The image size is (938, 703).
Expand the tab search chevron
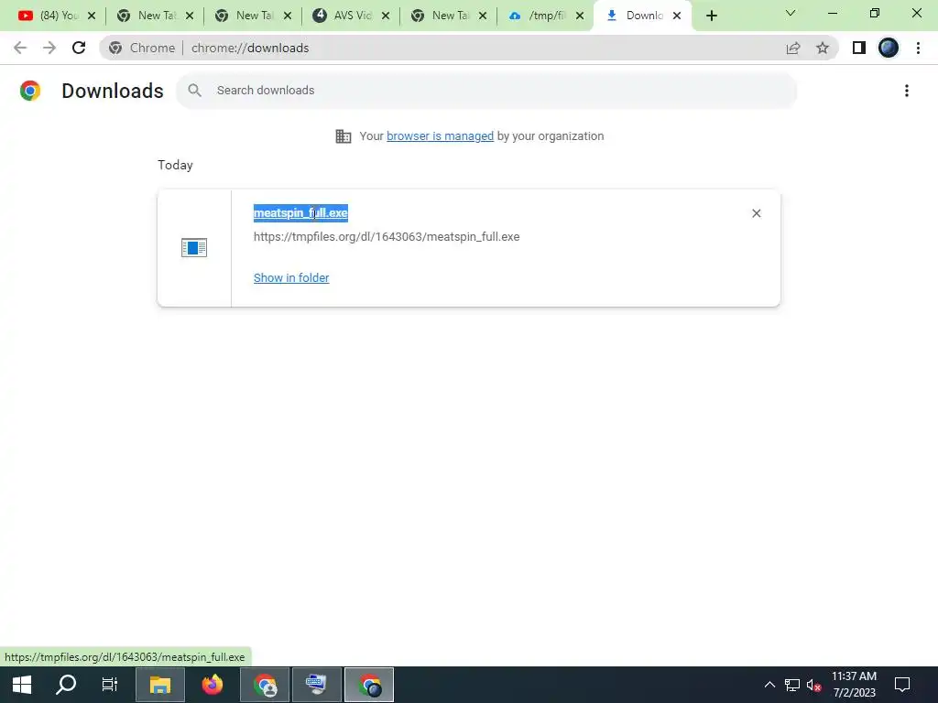tap(791, 13)
